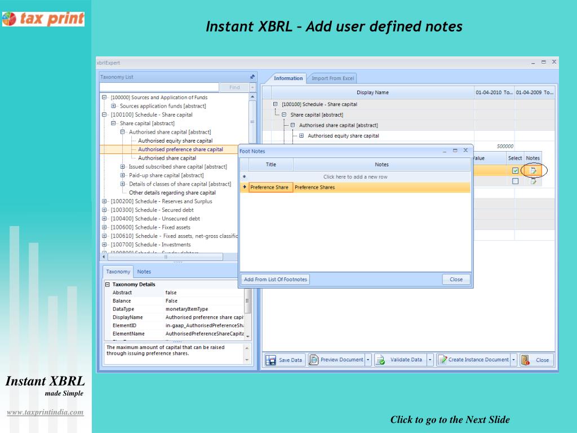
Task: Click the Save Data toolbar button
Action: (284, 360)
